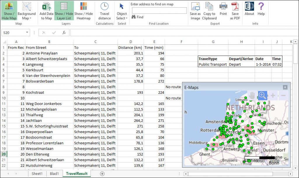Toggle Show / Hide Layer List
Screen dimensions: 299x178
pos(64,11)
